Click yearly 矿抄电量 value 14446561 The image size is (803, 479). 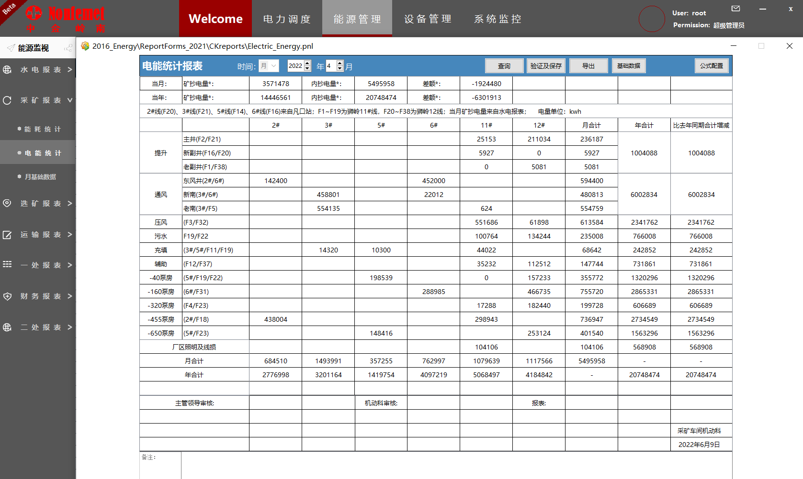(x=276, y=98)
